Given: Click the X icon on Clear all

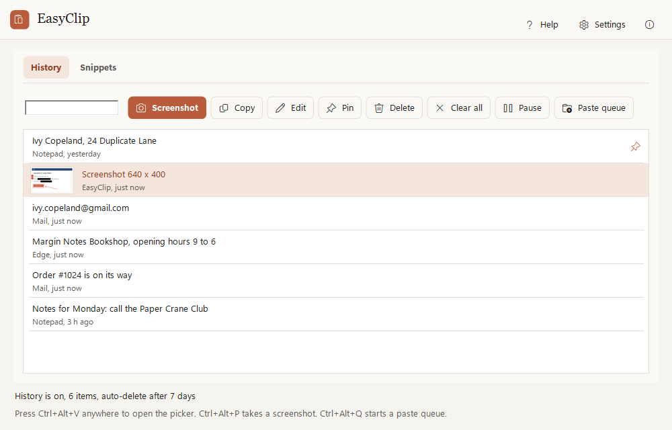Looking at the screenshot, I should (439, 108).
